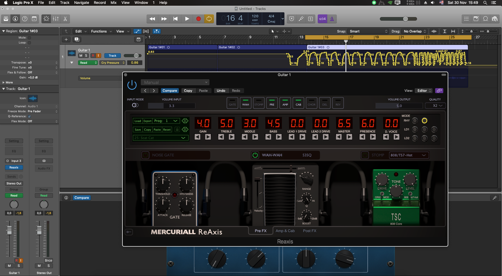Open the Mix menu
502x276 pixels.
tap(113, 3)
